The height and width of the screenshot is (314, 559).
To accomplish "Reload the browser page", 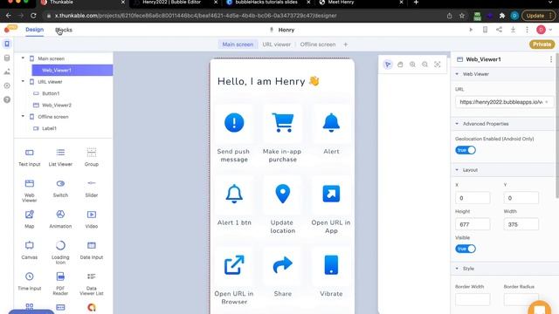I will [33, 16].
